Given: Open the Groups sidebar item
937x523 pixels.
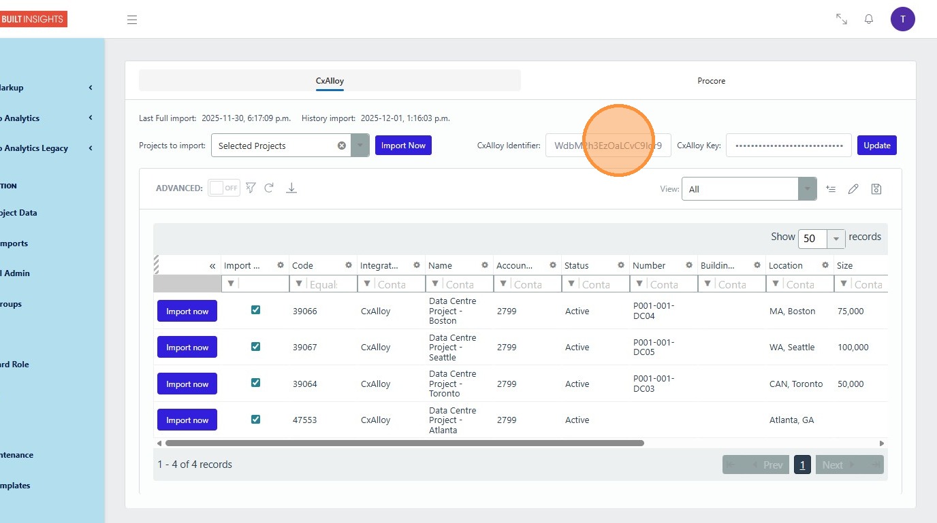Looking at the screenshot, I should (x=12, y=304).
